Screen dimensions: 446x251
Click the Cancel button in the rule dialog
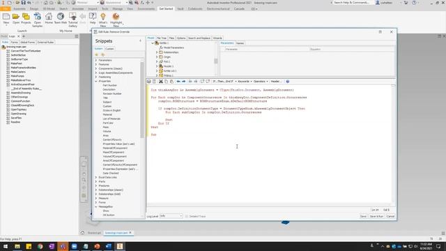[x=390, y=216]
